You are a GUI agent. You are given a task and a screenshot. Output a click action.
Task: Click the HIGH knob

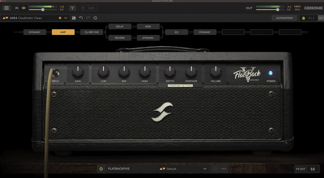click(145, 72)
